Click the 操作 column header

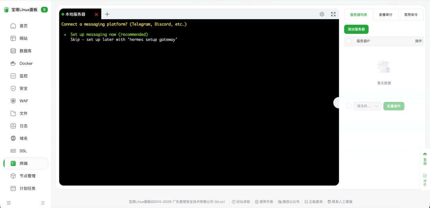pos(418,41)
